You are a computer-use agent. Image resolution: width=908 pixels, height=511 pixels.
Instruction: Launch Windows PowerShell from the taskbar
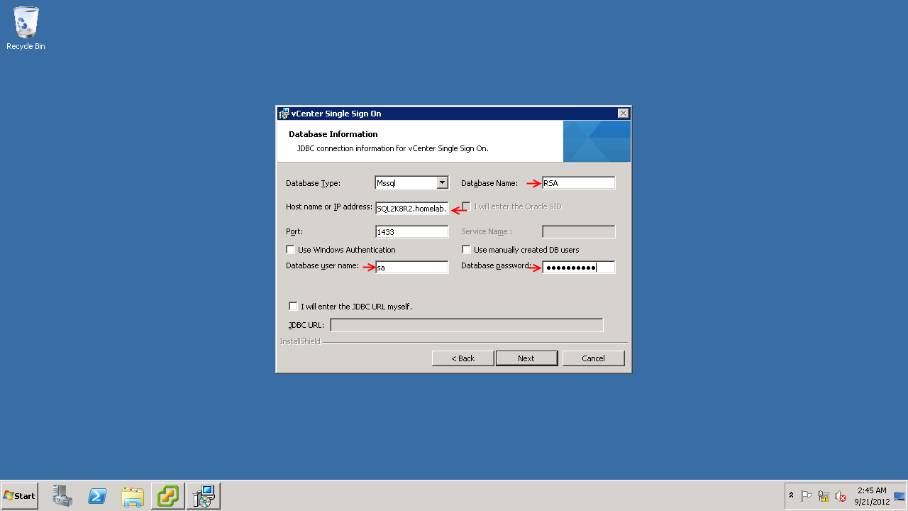97,495
